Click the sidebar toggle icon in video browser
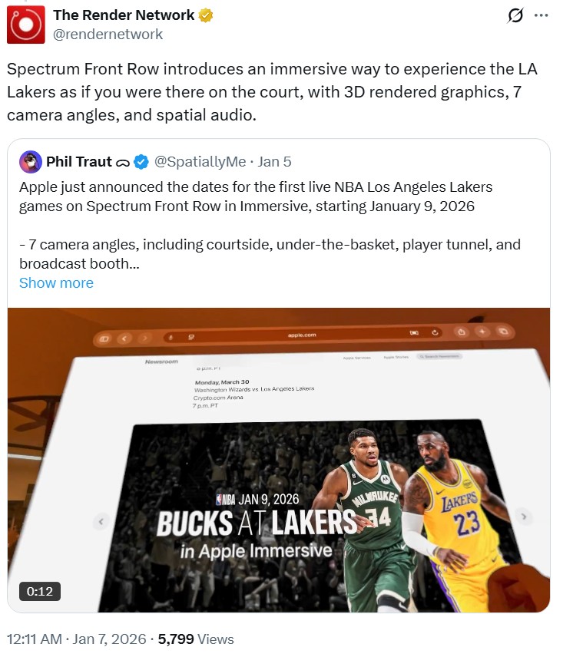563x657 pixels. (104, 338)
